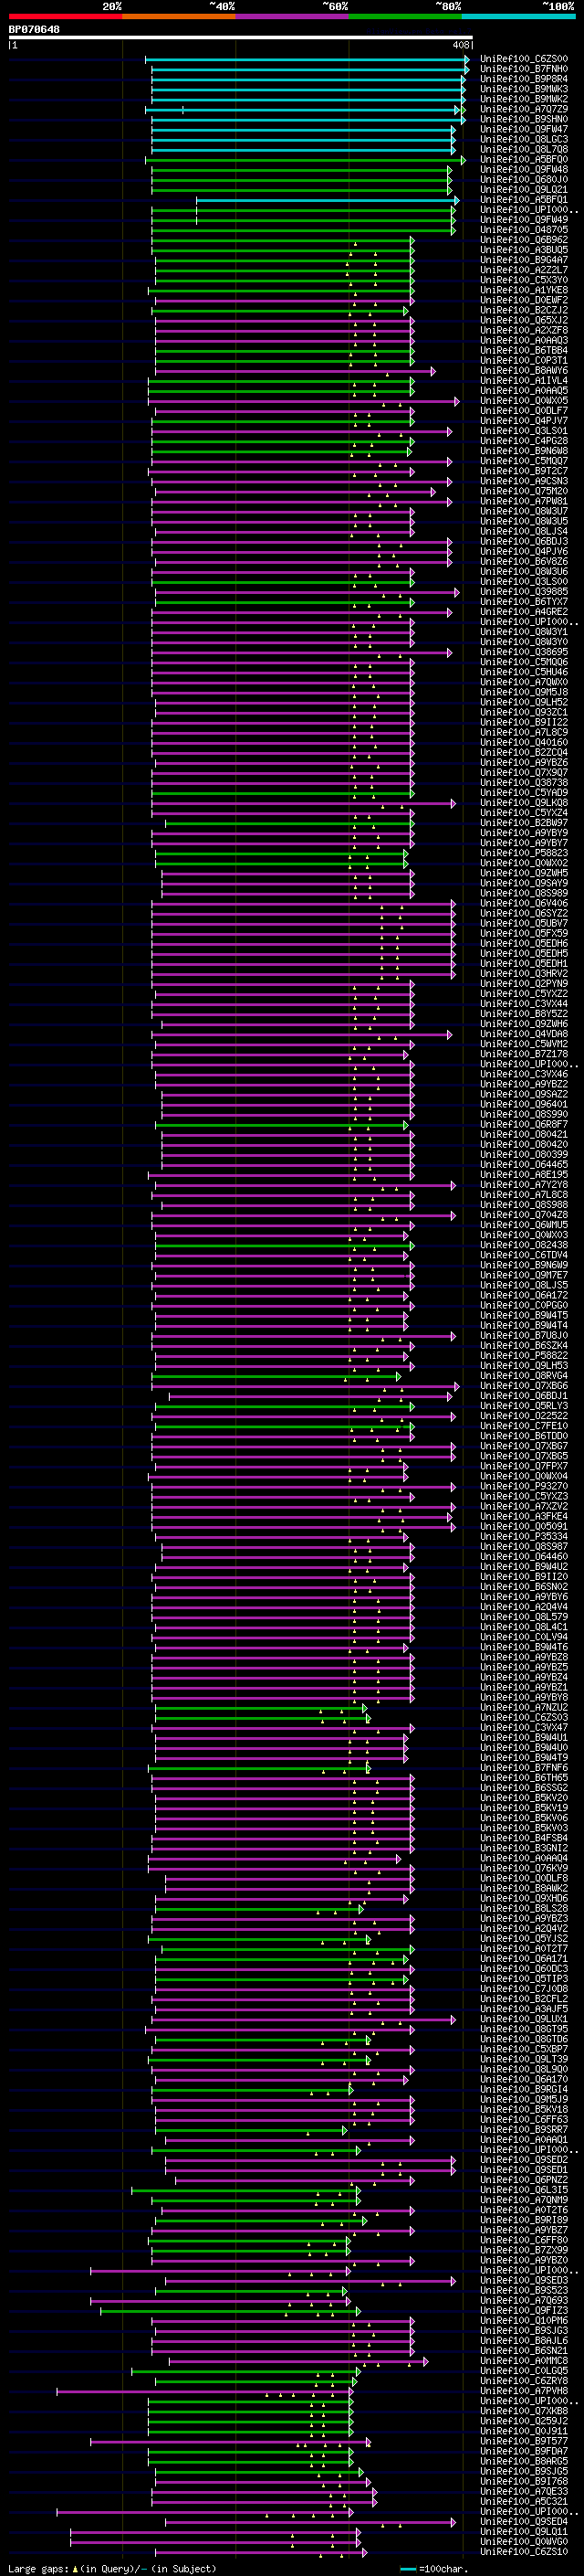Select the UniRef100_D0EWF2 label
The height and width of the screenshot is (2576, 584).
click(524, 300)
